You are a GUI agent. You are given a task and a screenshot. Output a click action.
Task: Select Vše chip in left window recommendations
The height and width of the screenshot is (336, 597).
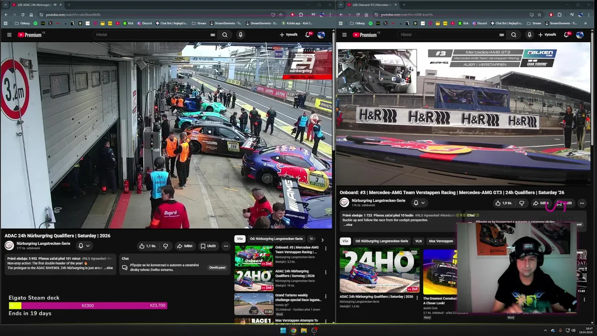(x=240, y=238)
